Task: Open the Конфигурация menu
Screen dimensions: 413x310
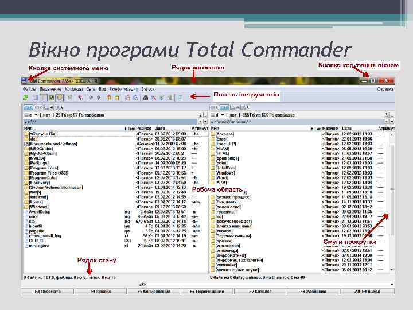Action: 124,89
